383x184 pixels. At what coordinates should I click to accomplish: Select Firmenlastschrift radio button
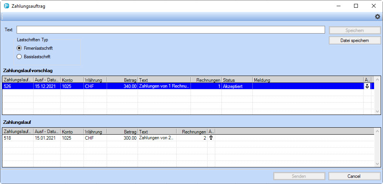(x=19, y=48)
